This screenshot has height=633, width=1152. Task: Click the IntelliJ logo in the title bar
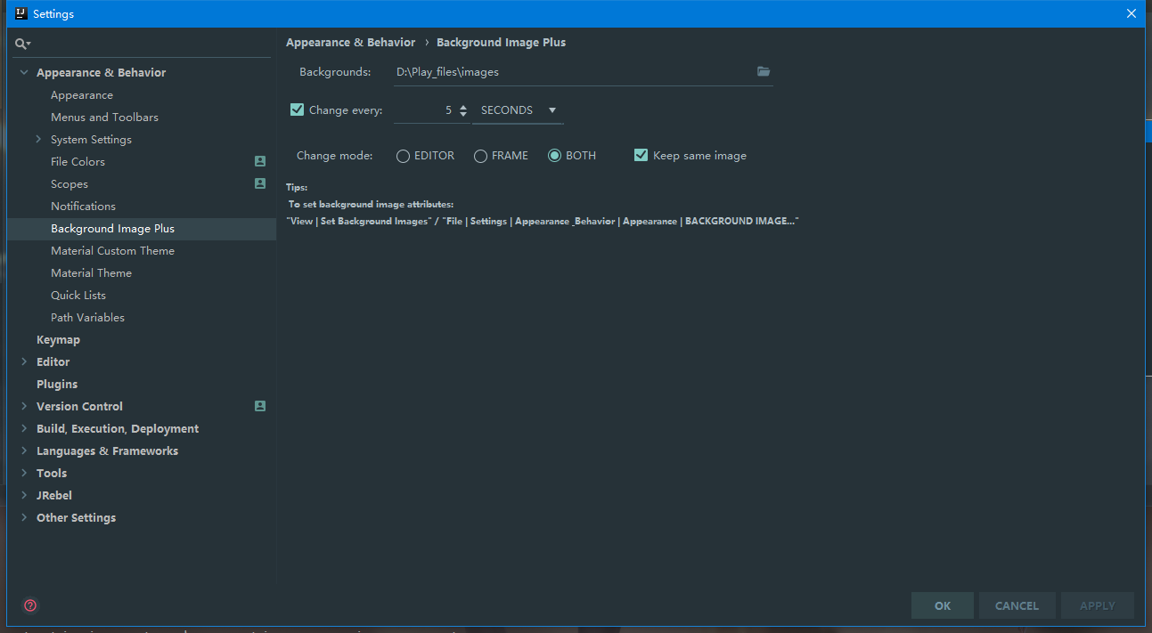20,13
